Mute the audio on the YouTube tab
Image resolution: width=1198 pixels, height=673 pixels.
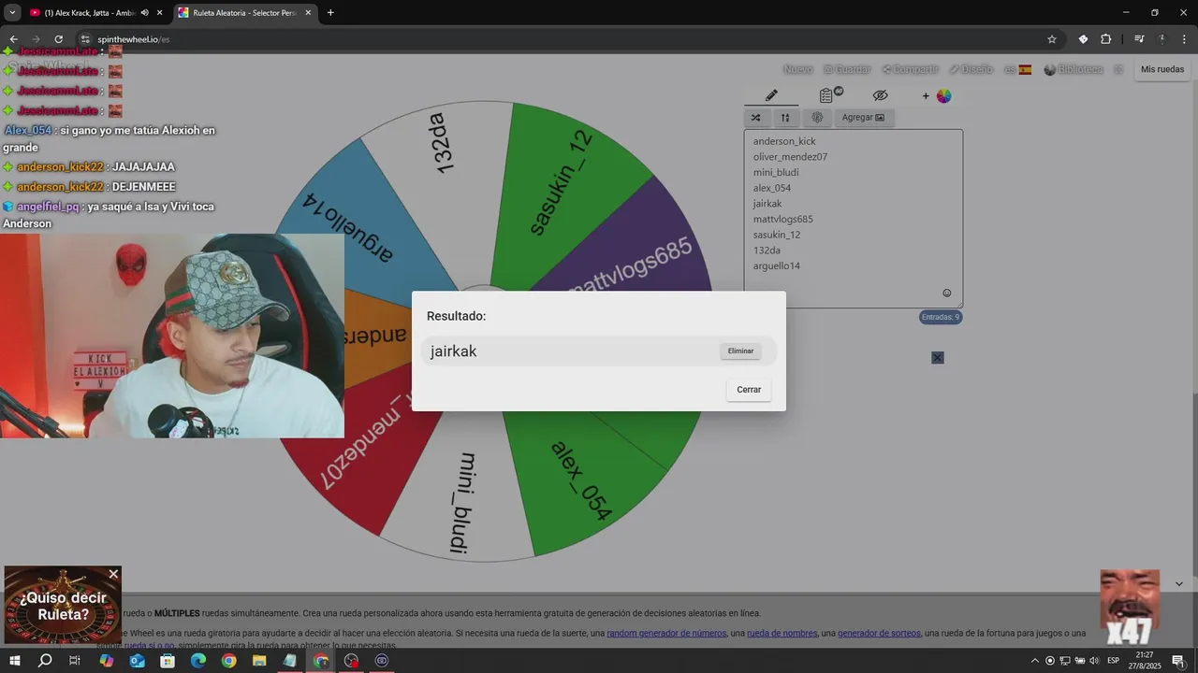[x=144, y=13]
